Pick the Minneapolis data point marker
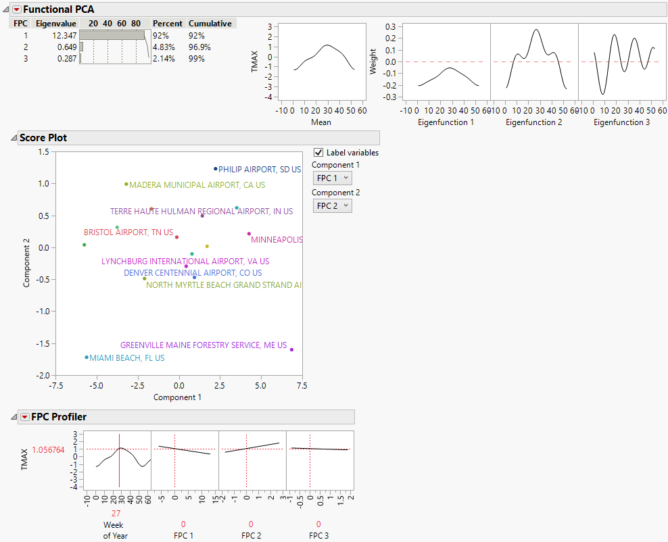This screenshot has width=668, height=542. point(249,234)
